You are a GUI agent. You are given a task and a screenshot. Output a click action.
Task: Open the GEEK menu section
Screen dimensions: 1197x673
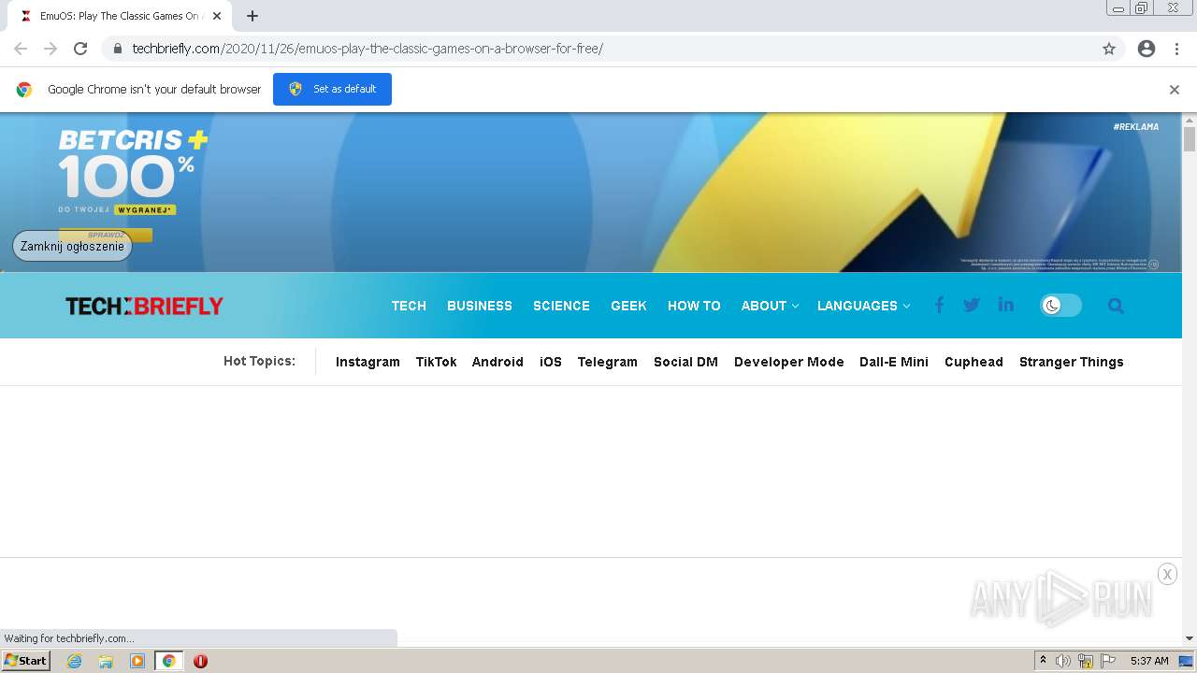[x=628, y=306]
